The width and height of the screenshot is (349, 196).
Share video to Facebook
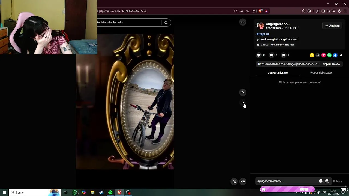(x=335, y=55)
